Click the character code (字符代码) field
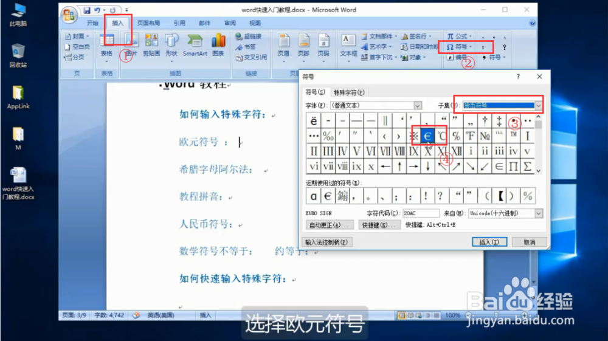 [x=421, y=213]
